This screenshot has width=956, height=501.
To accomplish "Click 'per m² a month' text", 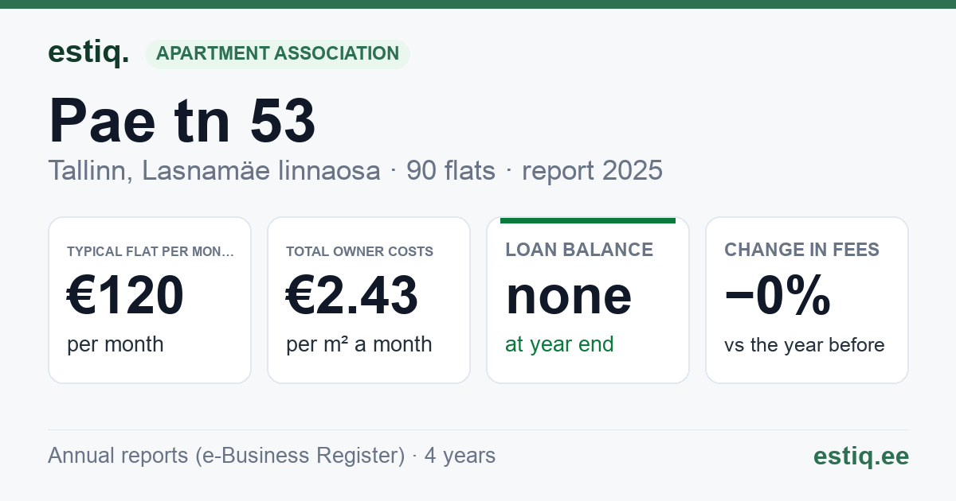I will (358, 344).
